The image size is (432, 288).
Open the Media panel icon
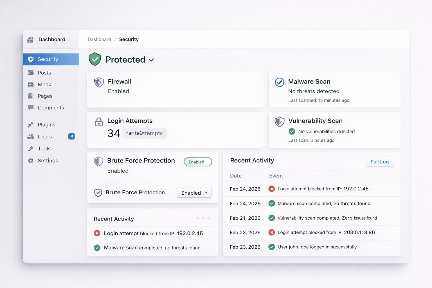pos(31,84)
